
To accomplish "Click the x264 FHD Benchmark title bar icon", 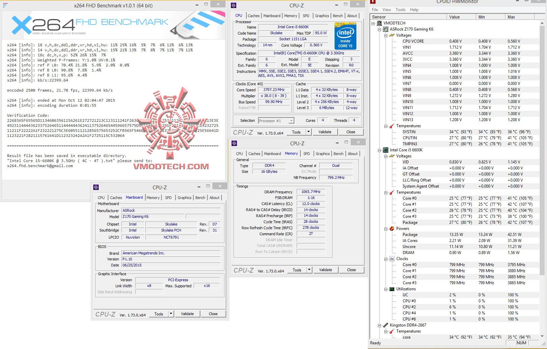I will pyautogui.click(x=5, y=5).
